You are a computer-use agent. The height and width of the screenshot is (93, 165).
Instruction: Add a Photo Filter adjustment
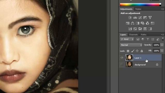(143, 23)
